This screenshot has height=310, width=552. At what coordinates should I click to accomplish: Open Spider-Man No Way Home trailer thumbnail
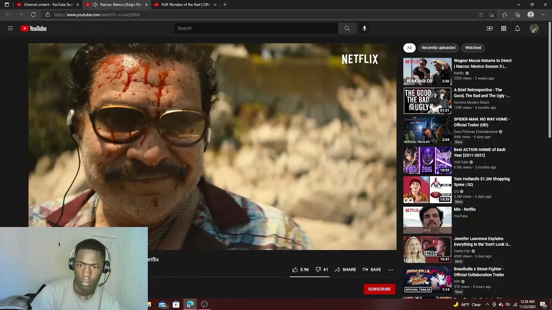[427, 130]
